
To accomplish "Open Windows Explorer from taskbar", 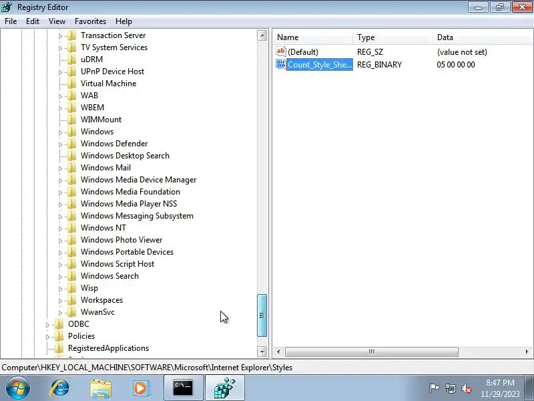I will 101,388.
